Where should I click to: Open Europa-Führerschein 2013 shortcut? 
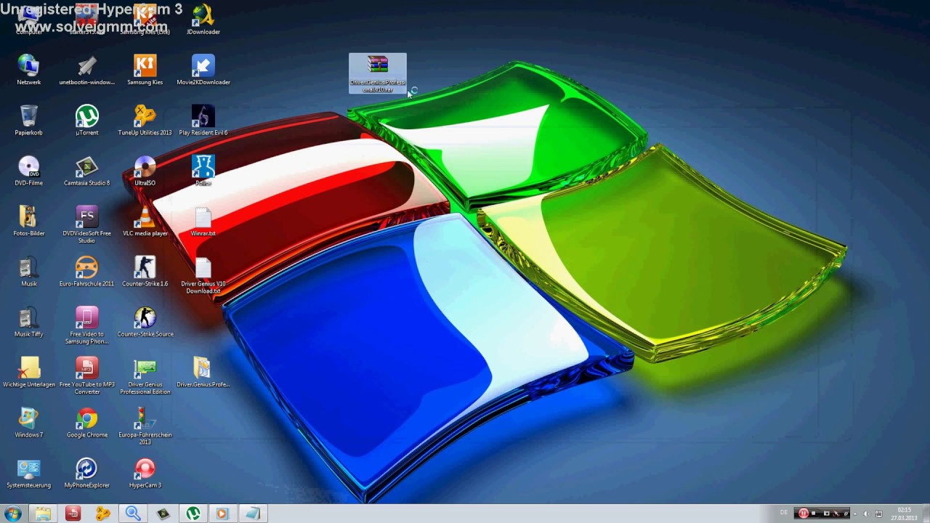[x=145, y=426]
